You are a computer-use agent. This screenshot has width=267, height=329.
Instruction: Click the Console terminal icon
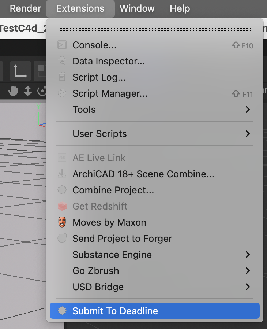[62, 45]
